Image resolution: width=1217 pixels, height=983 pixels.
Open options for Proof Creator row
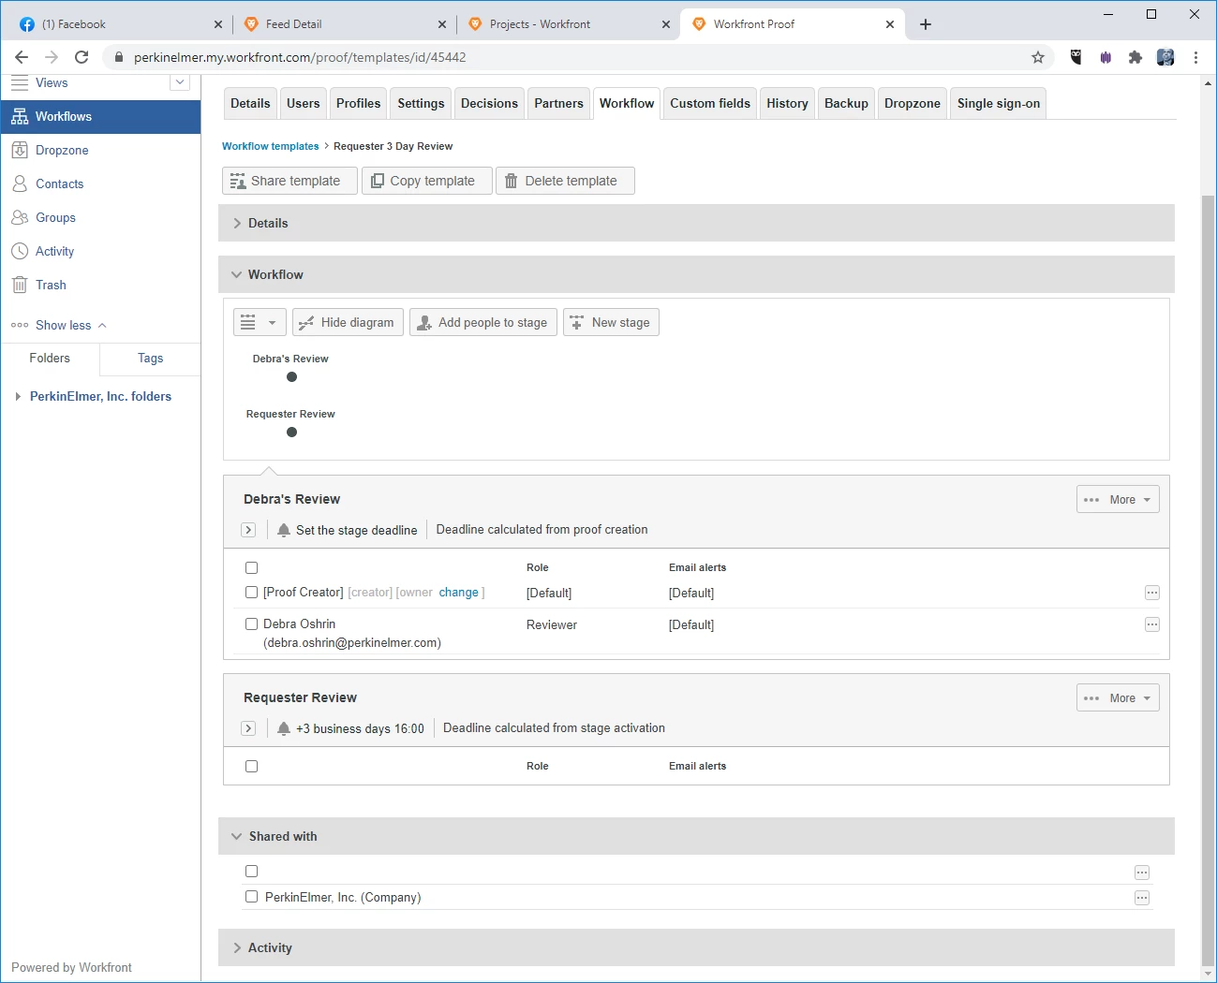[x=1152, y=593]
